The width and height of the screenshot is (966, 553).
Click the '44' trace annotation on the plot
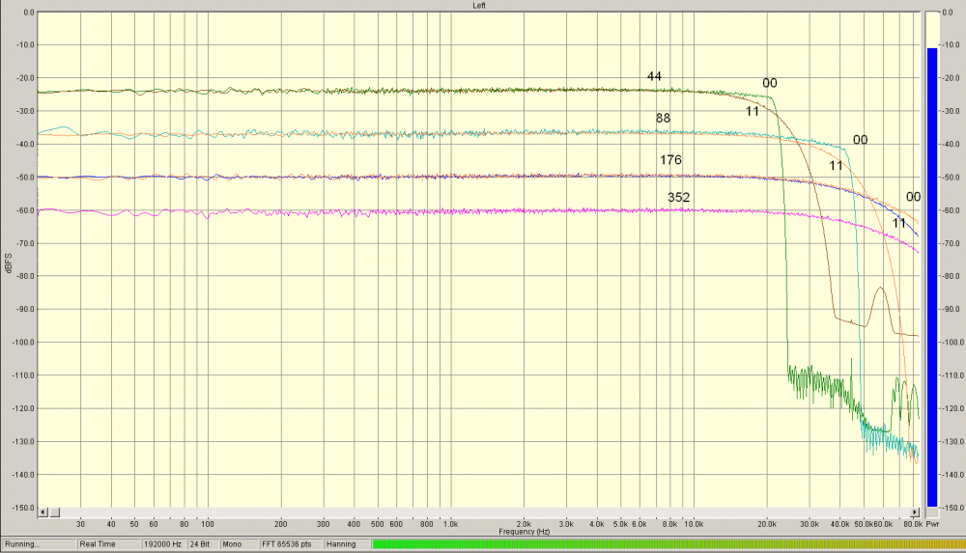[654, 76]
